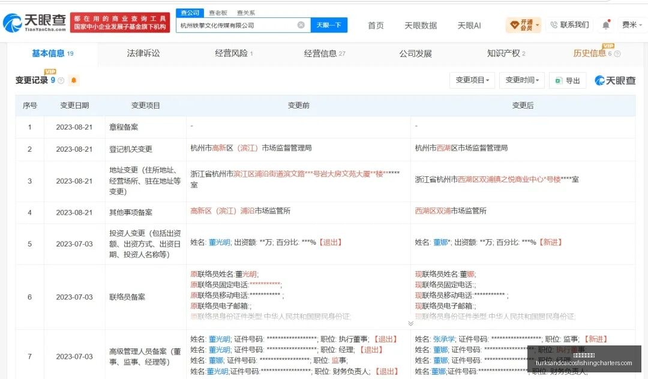Click the help icon beside 历史信息
The width and height of the screenshot is (648, 379).
(x=617, y=53)
